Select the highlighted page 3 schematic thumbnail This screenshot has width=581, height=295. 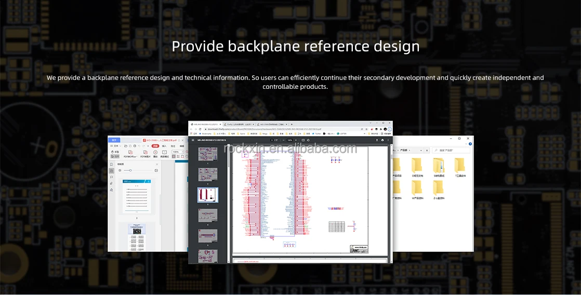[x=208, y=195]
